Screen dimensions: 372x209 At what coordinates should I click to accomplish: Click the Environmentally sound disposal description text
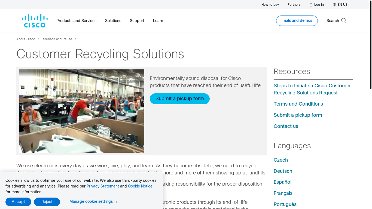205,82
